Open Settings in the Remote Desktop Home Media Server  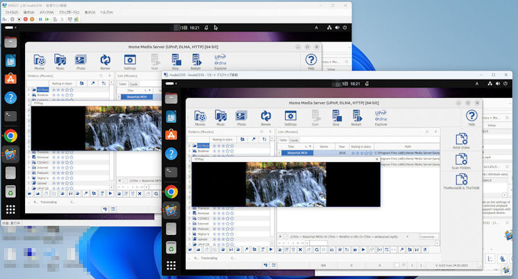pyautogui.click(x=290, y=118)
